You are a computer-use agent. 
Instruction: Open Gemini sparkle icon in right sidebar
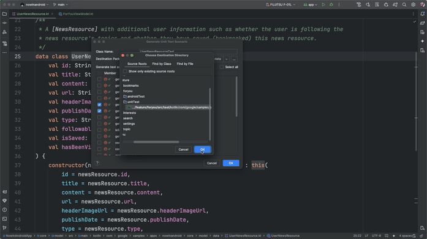[422, 42]
